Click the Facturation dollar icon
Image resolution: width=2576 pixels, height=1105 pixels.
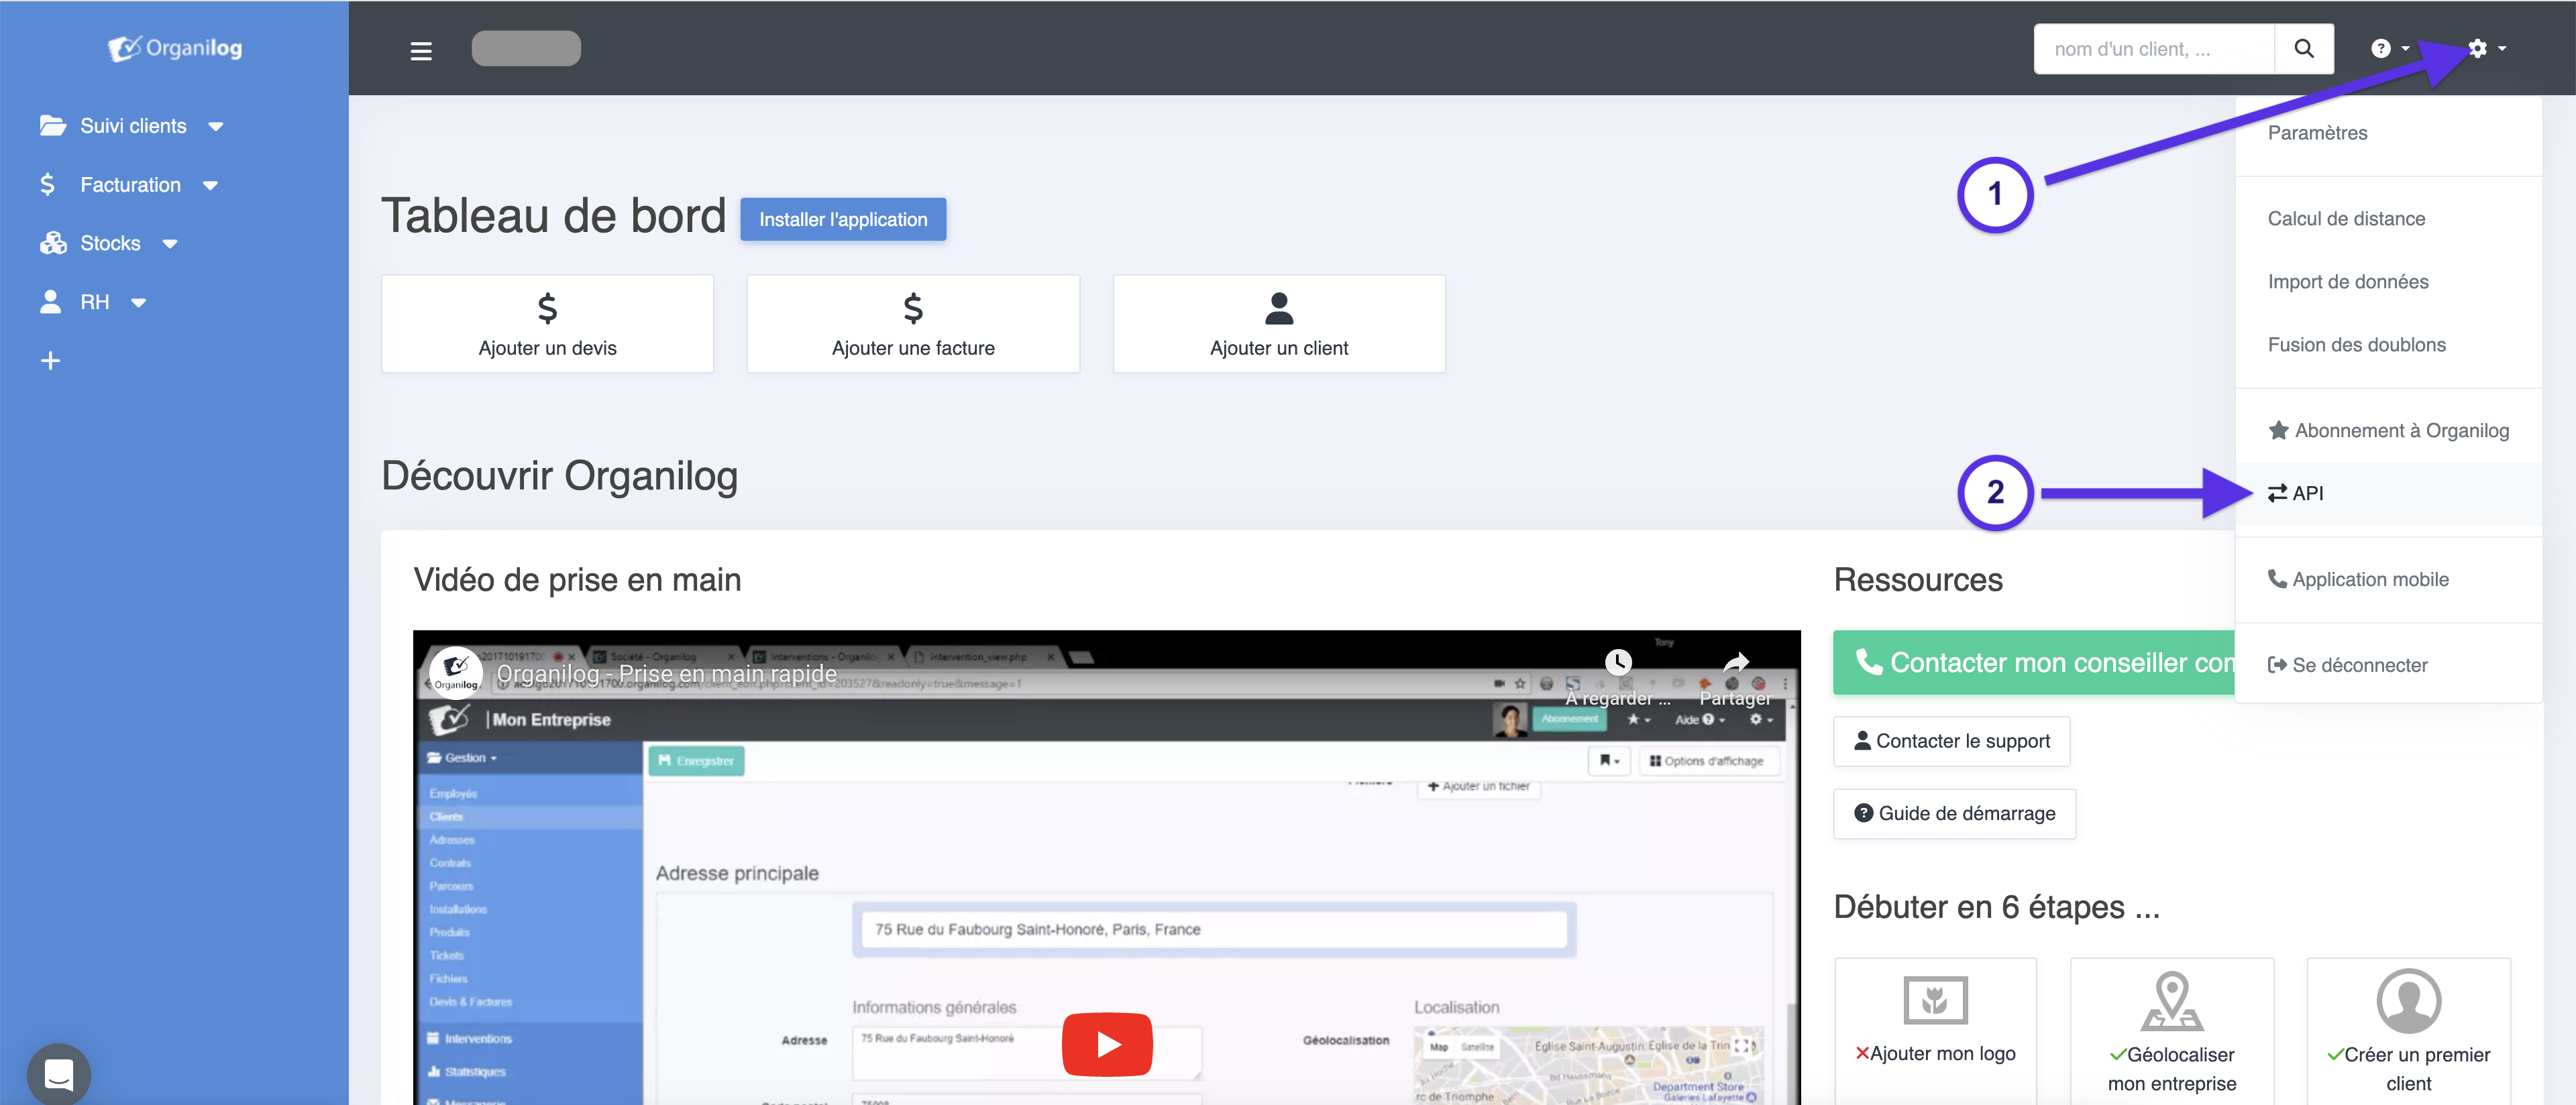[x=47, y=184]
